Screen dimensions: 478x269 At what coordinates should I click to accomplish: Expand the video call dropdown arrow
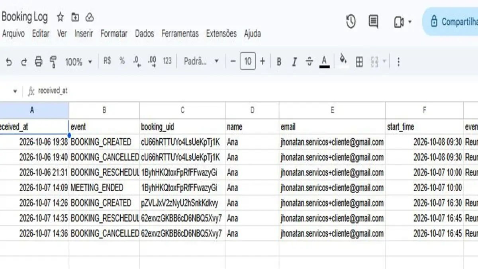(x=410, y=22)
